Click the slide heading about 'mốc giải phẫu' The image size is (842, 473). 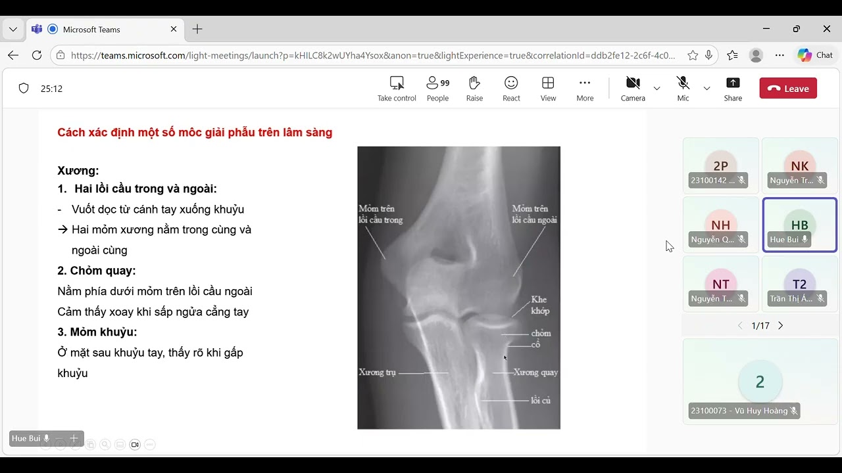click(x=195, y=133)
